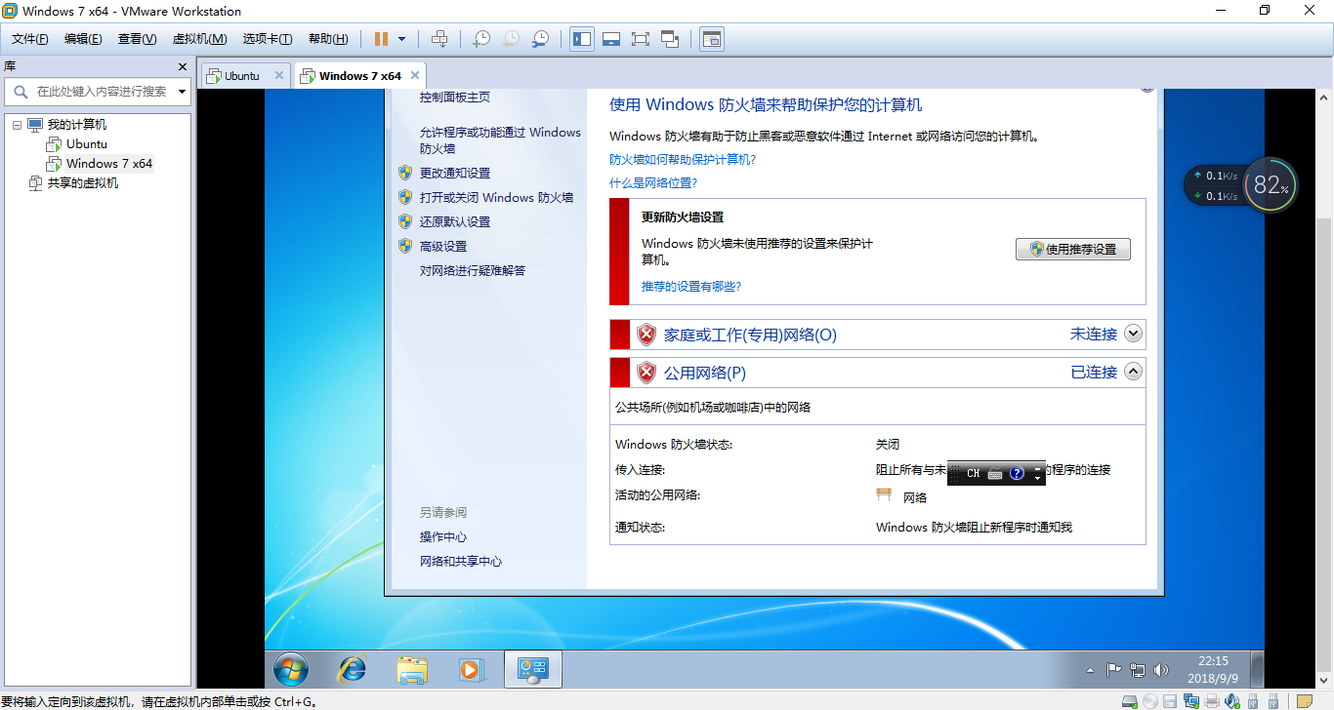Open the 编辑(E) menu

83,39
